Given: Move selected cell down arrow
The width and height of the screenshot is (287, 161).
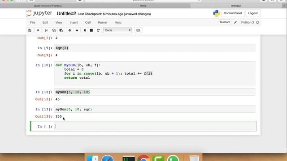Looking at the screenshot, I should 77,30.
